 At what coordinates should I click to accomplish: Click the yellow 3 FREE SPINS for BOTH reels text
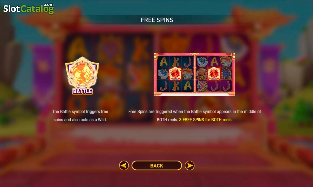click(x=206, y=120)
